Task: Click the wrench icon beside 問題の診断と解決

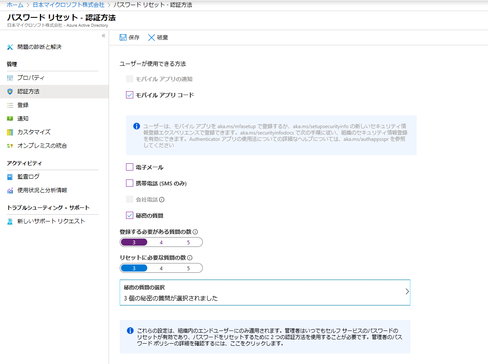Action: pos(10,47)
